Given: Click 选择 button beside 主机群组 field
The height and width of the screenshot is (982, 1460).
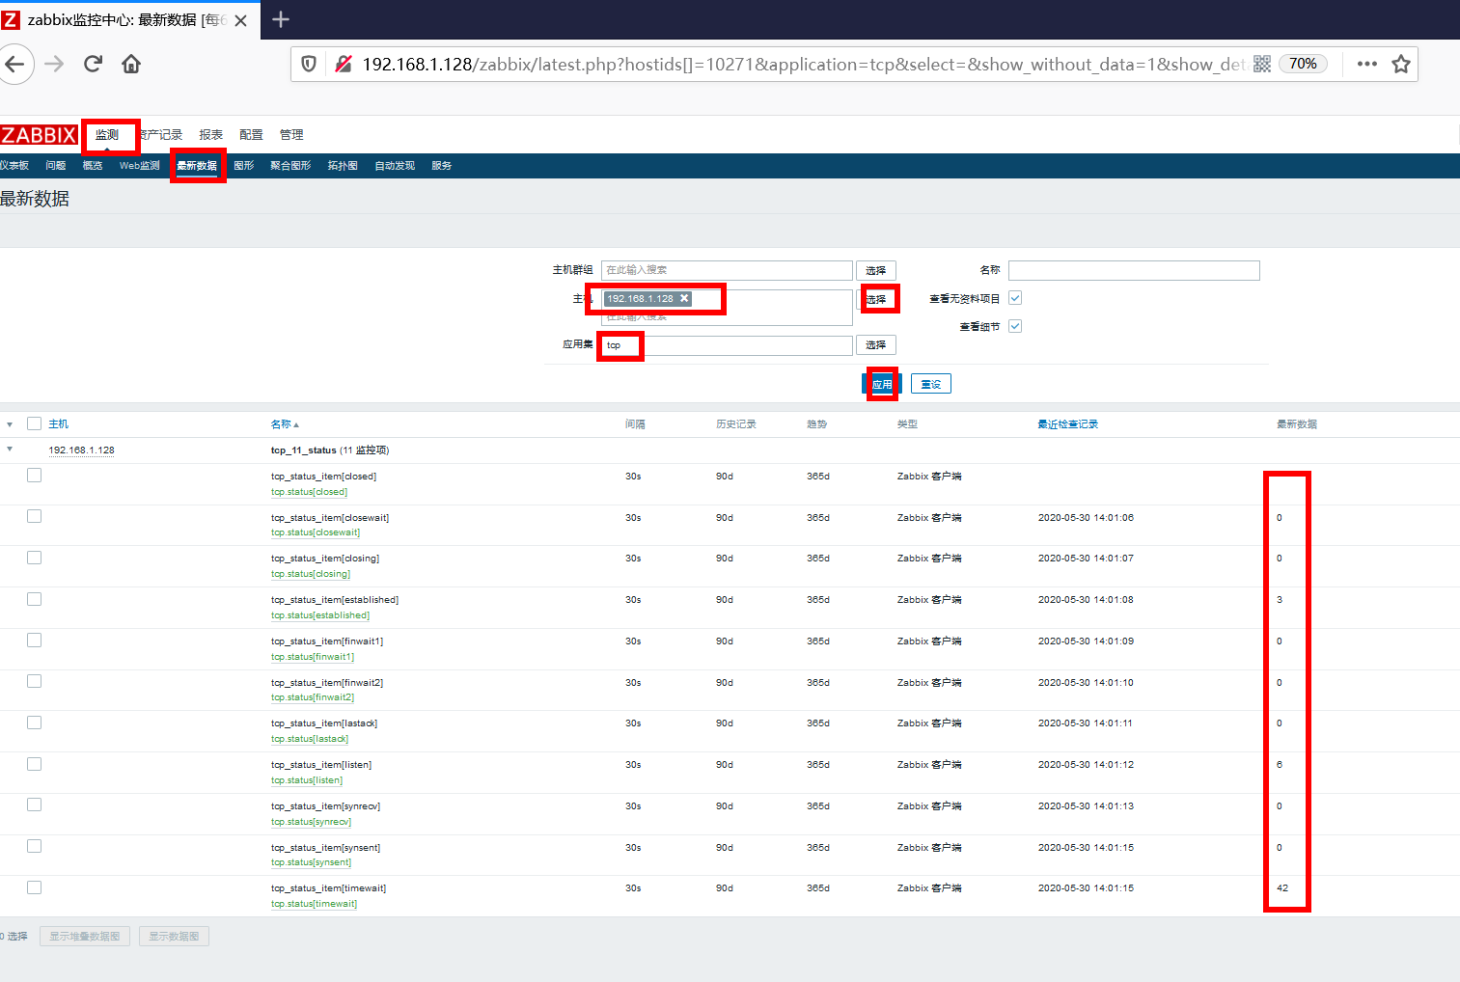Looking at the screenshot, I should [876, 271].
